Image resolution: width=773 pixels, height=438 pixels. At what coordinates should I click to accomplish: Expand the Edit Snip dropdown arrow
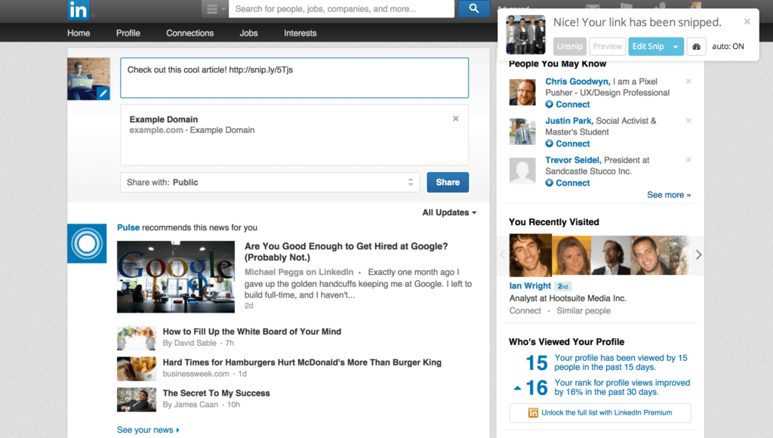click(676, 47)
